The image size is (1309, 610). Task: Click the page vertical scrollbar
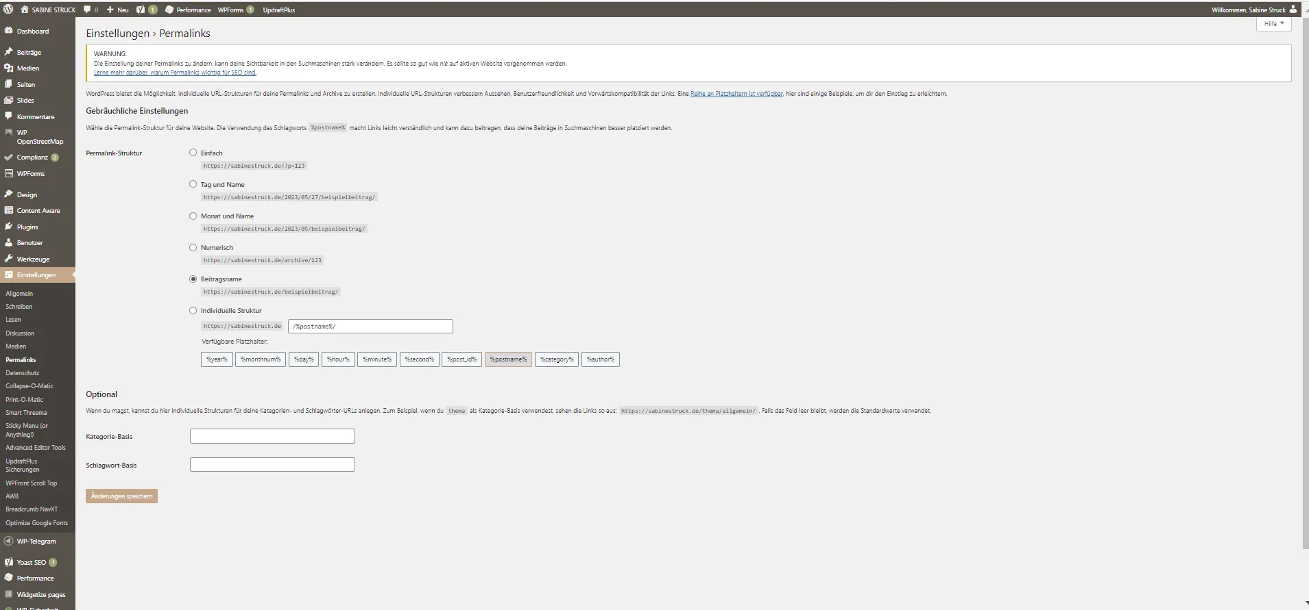pyautogui.click(x=1306, y=283)
